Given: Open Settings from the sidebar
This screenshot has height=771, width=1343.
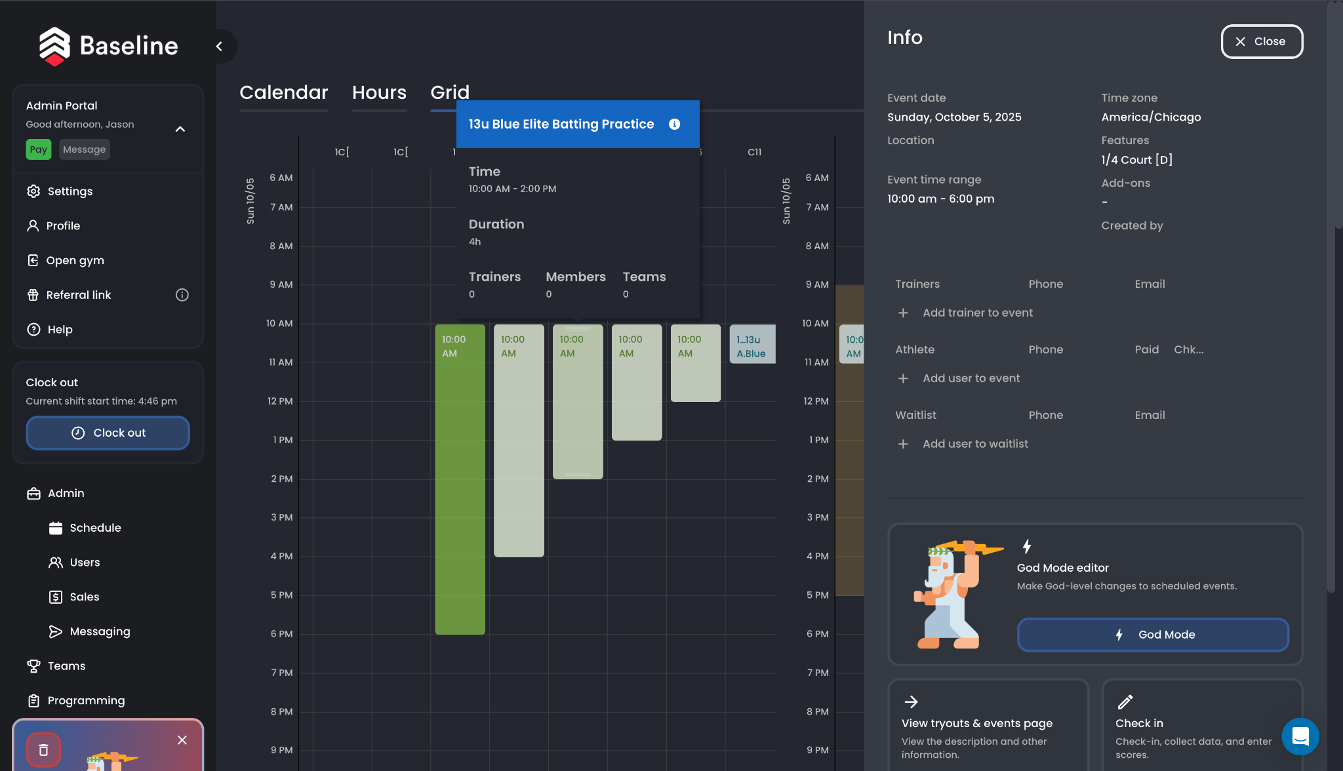Looking at the screenshot, I should coord(70,191).
